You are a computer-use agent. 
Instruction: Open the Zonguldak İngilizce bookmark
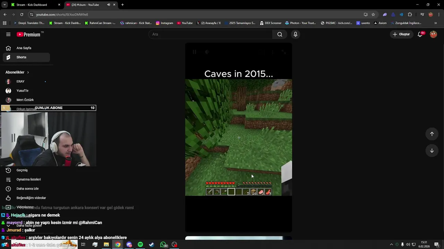click(x=406, y=23)
